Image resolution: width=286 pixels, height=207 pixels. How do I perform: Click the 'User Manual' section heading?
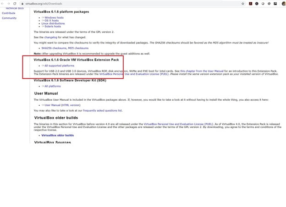[46, 93]
